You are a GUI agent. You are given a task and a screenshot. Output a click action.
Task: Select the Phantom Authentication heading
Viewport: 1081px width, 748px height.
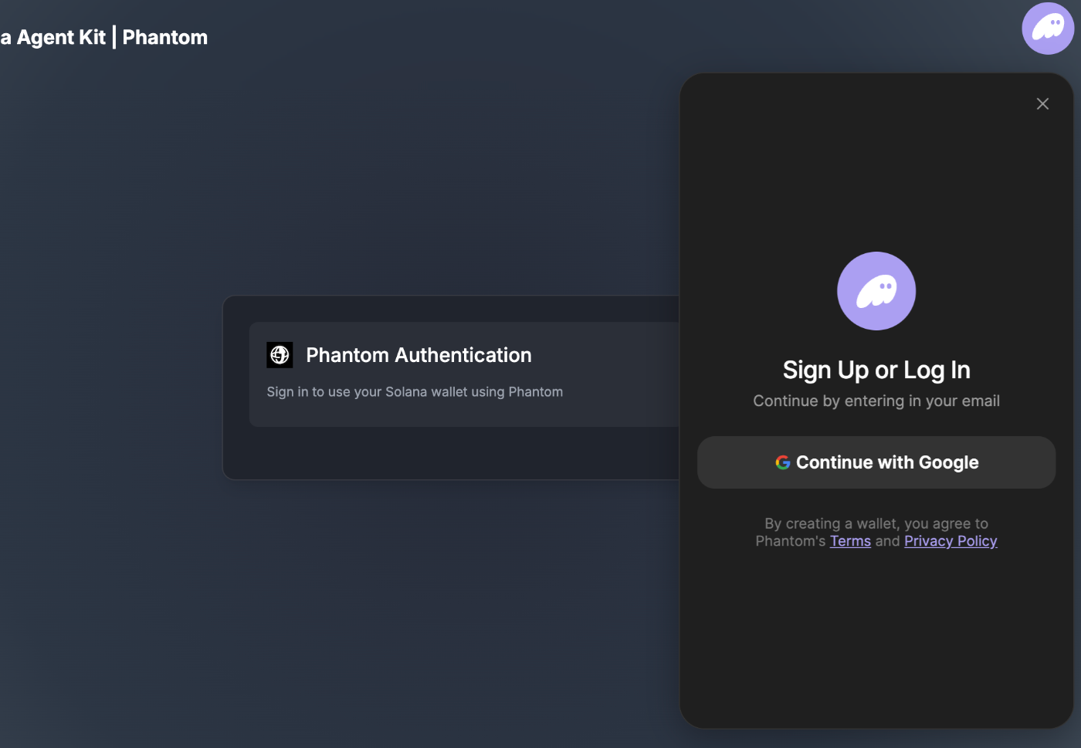419,355
